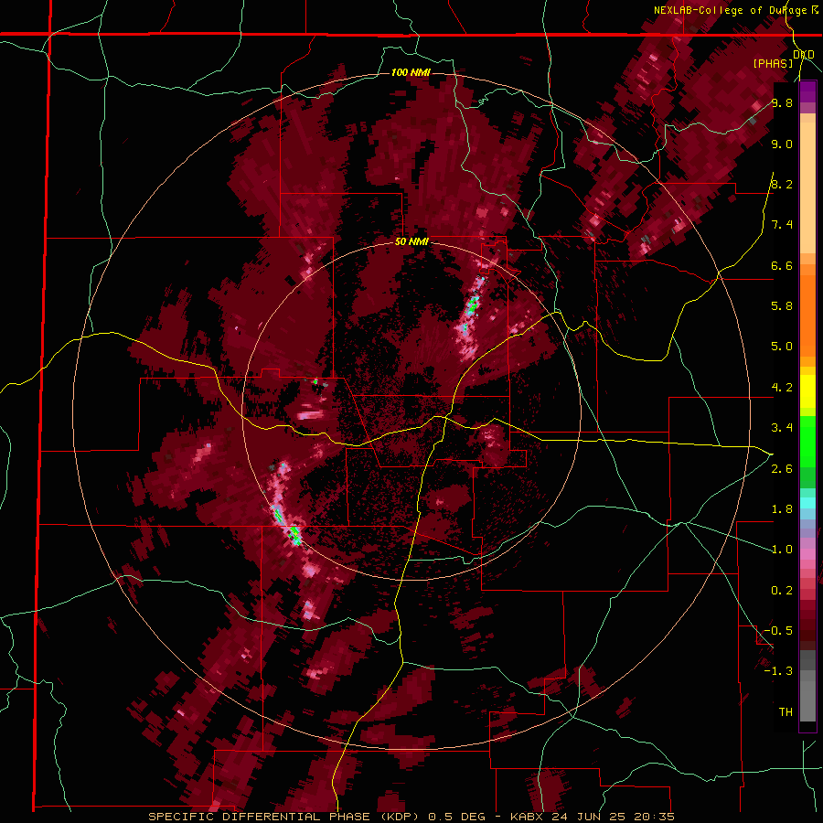Click the 9.8 value on color scale

coord(782,102)
